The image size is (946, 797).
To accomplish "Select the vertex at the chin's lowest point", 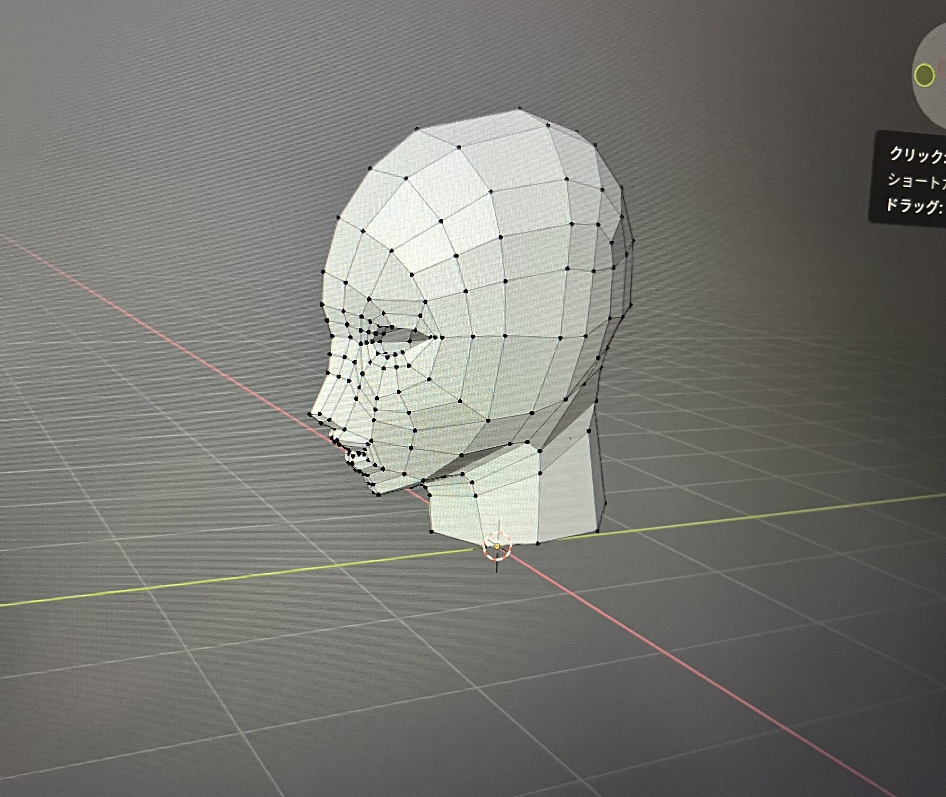I will click(x=378, y=494).
